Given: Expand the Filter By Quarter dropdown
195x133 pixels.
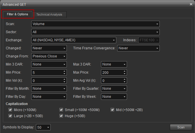Looking at the screenshot, I should (114, 89).
